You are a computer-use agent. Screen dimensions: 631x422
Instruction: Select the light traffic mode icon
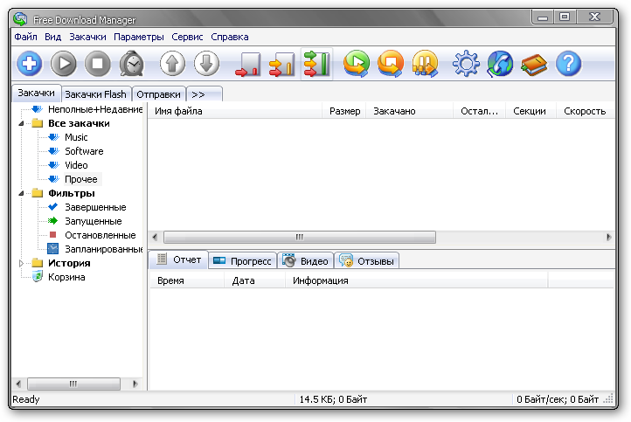[249, 64]
